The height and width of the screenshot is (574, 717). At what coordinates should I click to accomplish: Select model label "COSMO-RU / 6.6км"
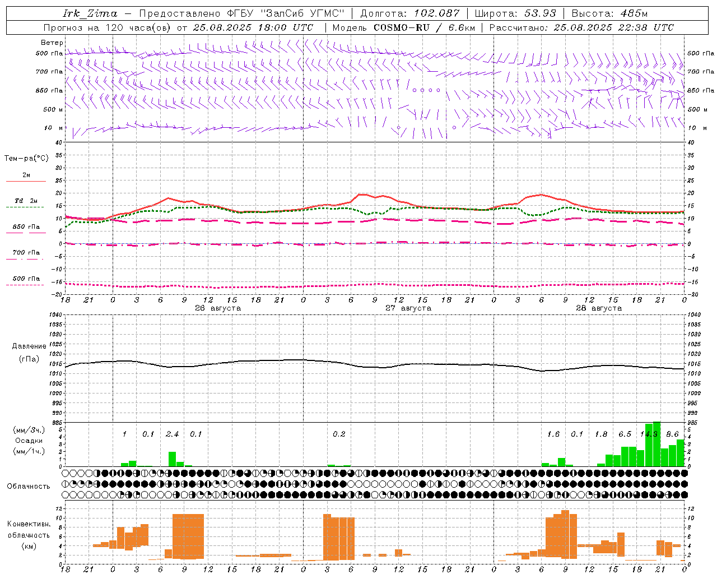[x=425, y=27]
